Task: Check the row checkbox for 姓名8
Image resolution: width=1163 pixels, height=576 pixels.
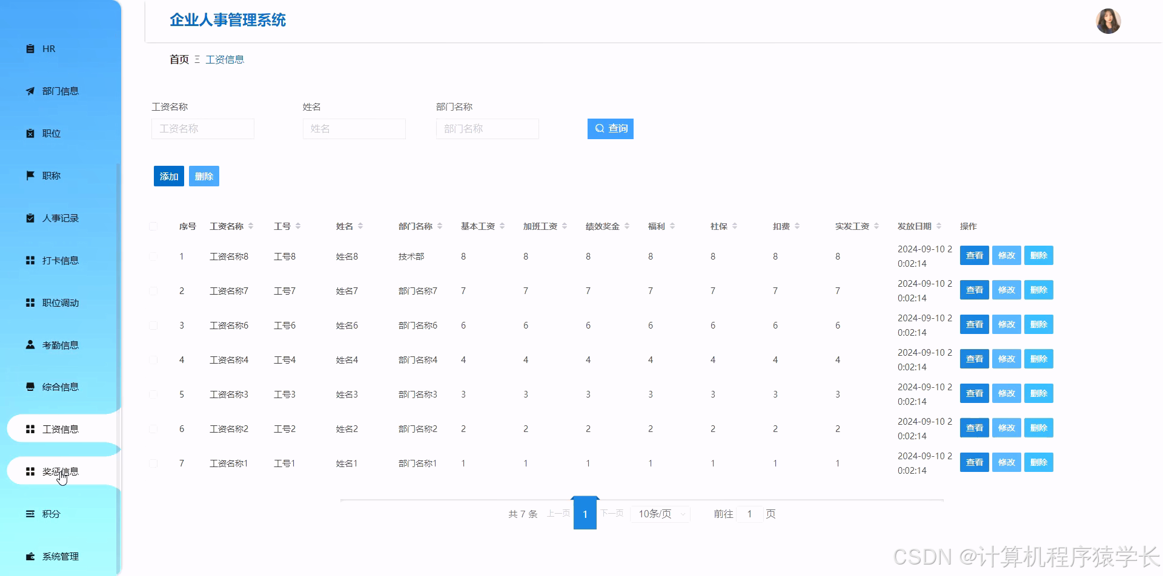Action: 153,256
